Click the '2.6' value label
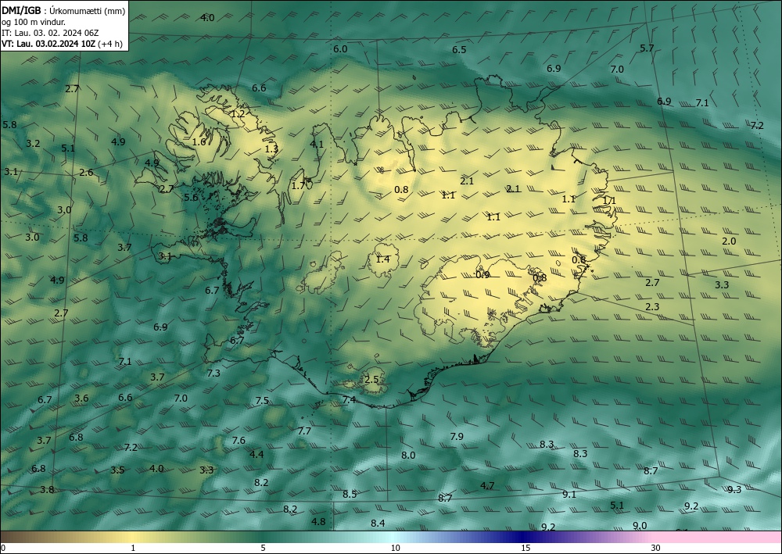This screenshot has height=554, width=782. point(86,173)
